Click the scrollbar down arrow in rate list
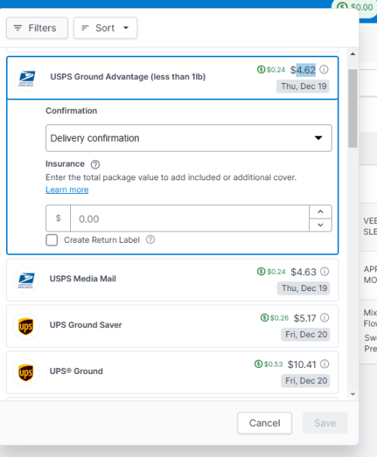This screenshot has width=377, height=457. click(353, 394)
